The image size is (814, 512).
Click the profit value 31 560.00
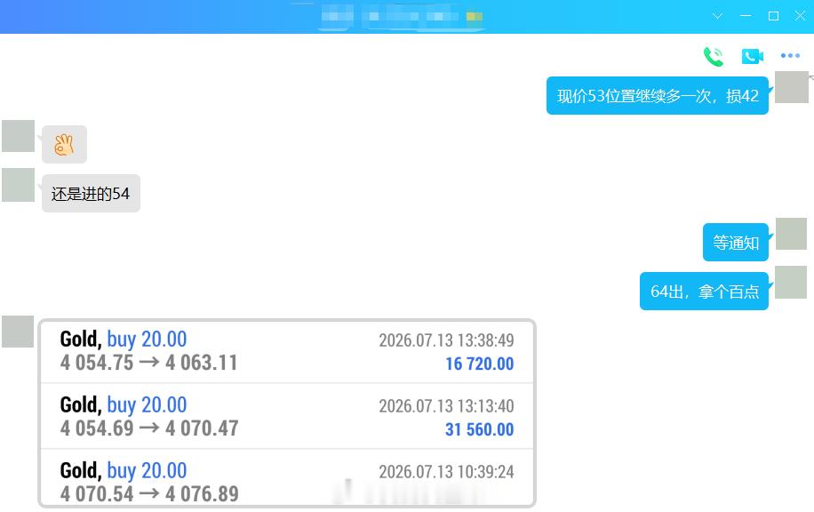(x=479, y=429)
